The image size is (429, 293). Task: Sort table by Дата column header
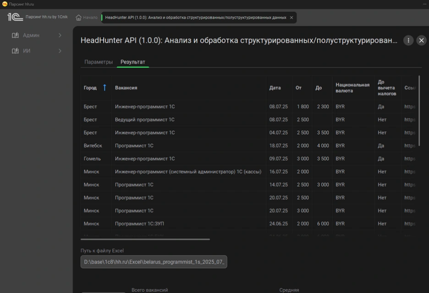pyautogui.click(x=275, y=88)
